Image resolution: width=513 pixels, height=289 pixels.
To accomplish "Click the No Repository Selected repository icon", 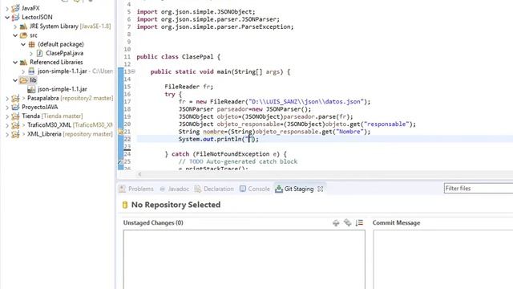I will point(125,205).
